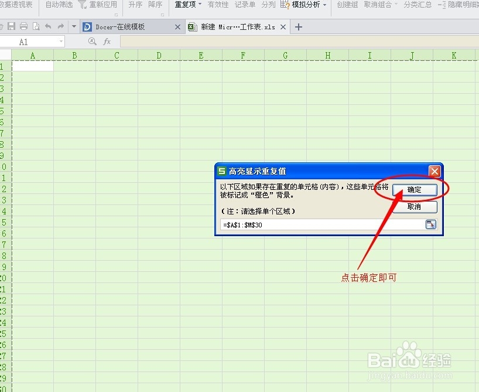Click the 升序 ascending sort icon
The height and width of the screenshot is (392, 479).
135,5
